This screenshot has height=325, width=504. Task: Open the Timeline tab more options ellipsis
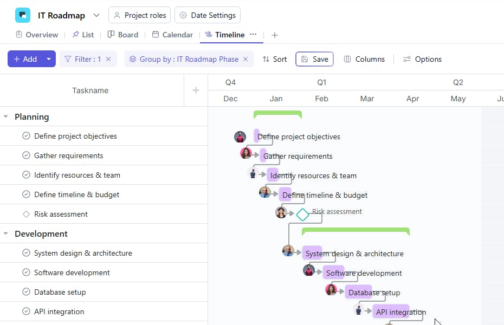tap(253, 34)
